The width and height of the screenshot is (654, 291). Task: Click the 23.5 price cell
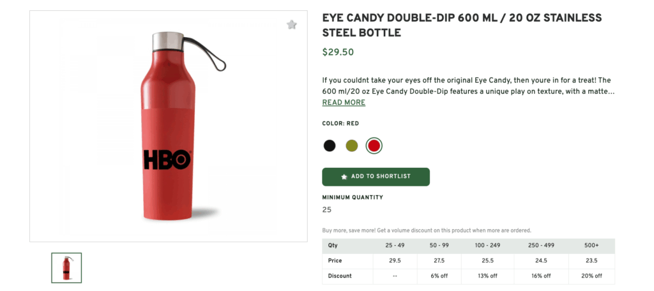591,261
